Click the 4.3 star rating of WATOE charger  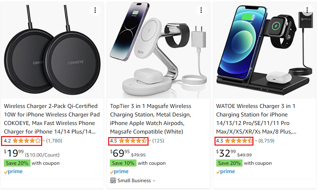(239, 141)
